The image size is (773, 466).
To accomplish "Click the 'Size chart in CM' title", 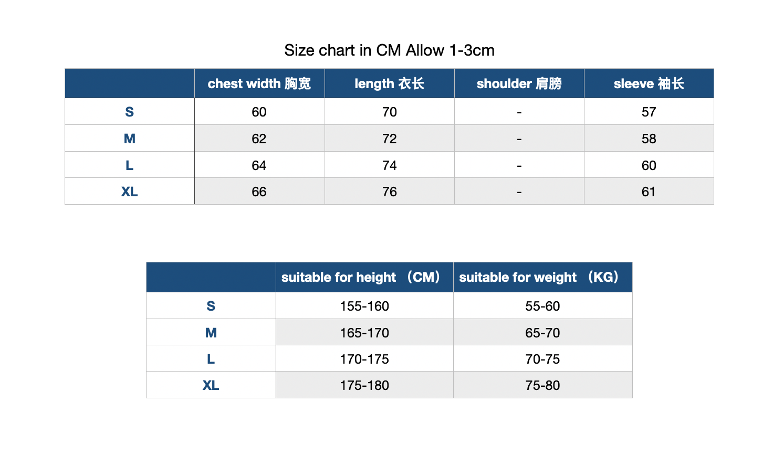I will [389, 50].
